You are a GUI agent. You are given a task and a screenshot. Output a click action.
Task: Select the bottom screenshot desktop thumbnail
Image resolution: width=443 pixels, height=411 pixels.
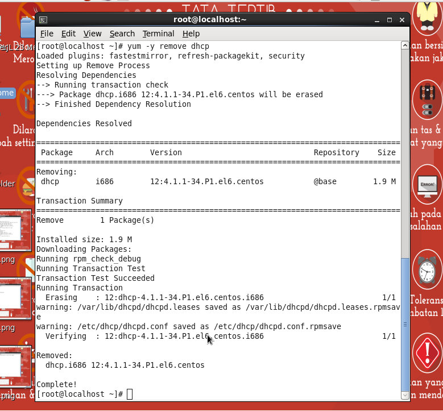[x=15, y=366]
